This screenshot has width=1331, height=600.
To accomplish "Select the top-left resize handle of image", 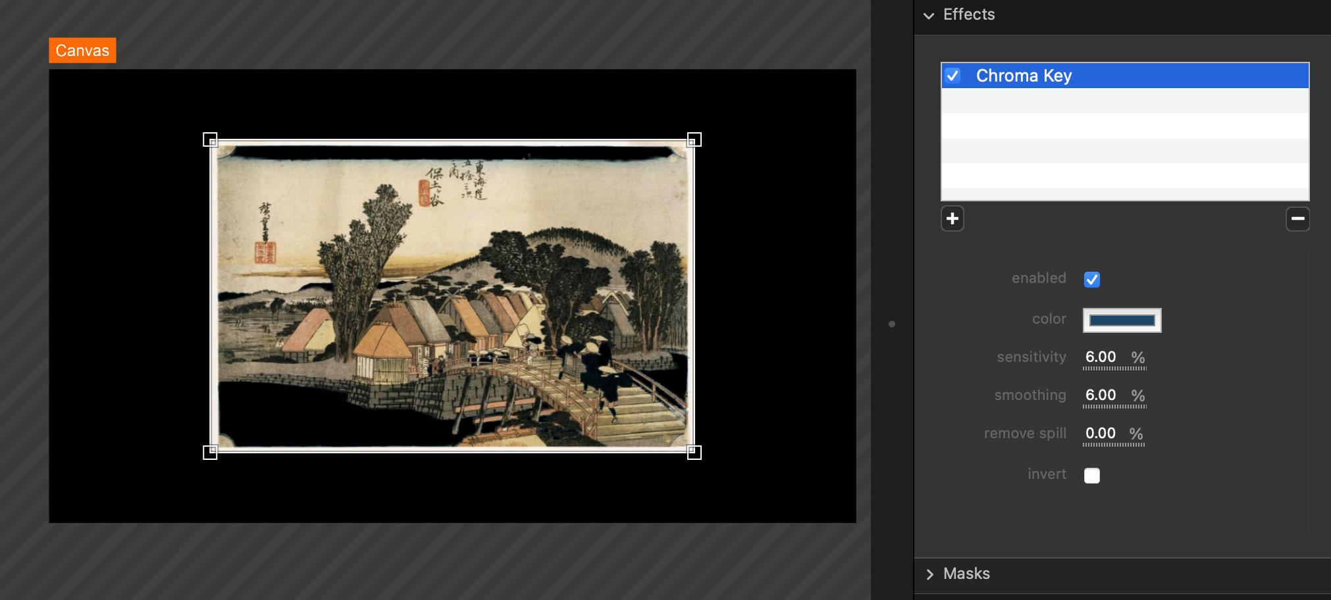I will (210, 139).
